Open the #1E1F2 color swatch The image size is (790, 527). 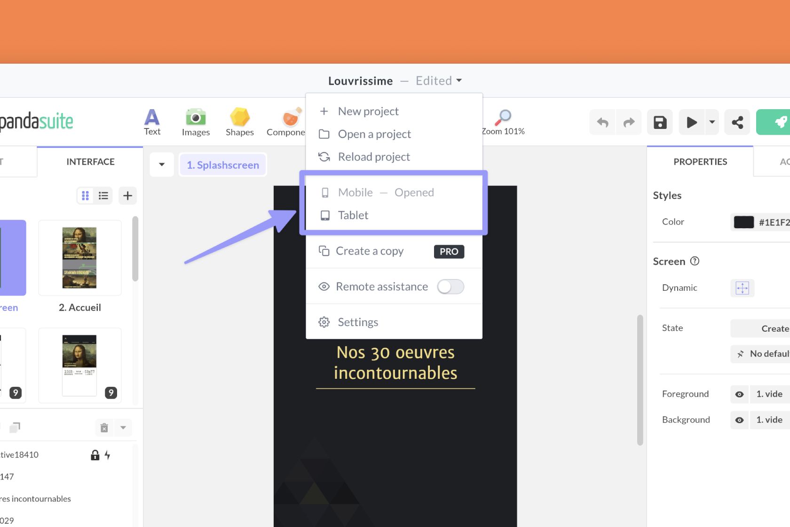coord(743,222)
